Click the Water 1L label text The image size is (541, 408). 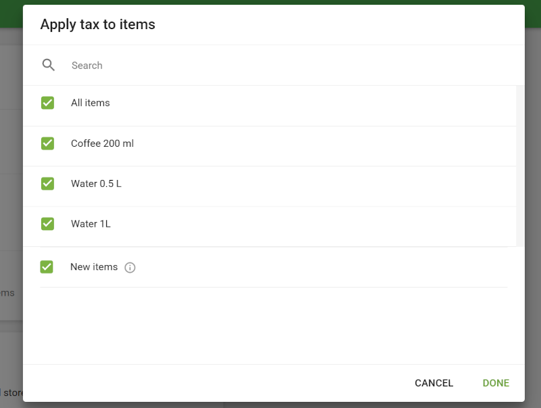(90, 223)
